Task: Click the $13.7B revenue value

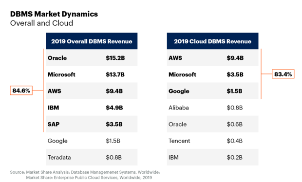Action: coord(115,74)
